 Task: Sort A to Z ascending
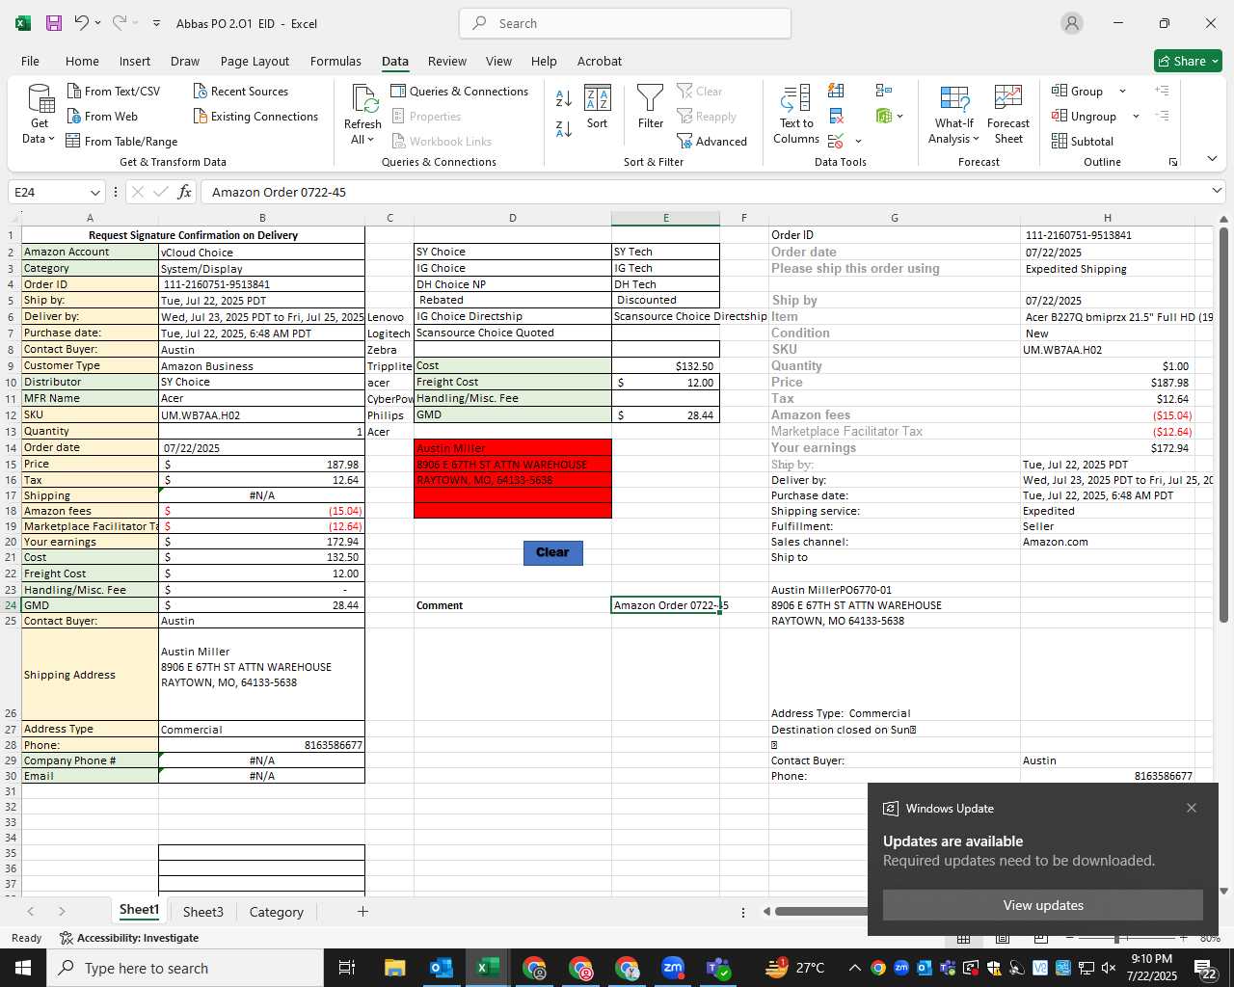564,97
